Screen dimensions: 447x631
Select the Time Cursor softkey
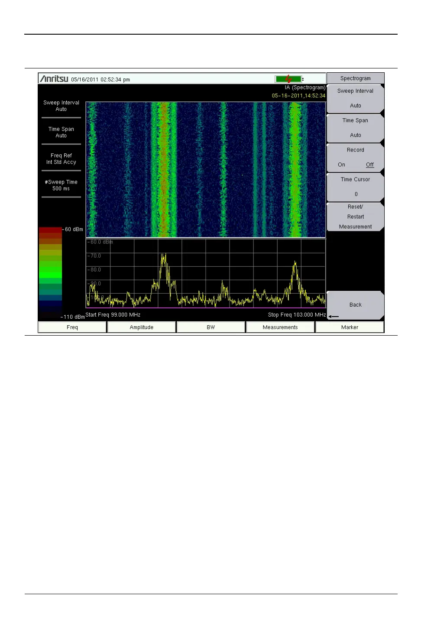pyautogui.click(x=356, y=187)
